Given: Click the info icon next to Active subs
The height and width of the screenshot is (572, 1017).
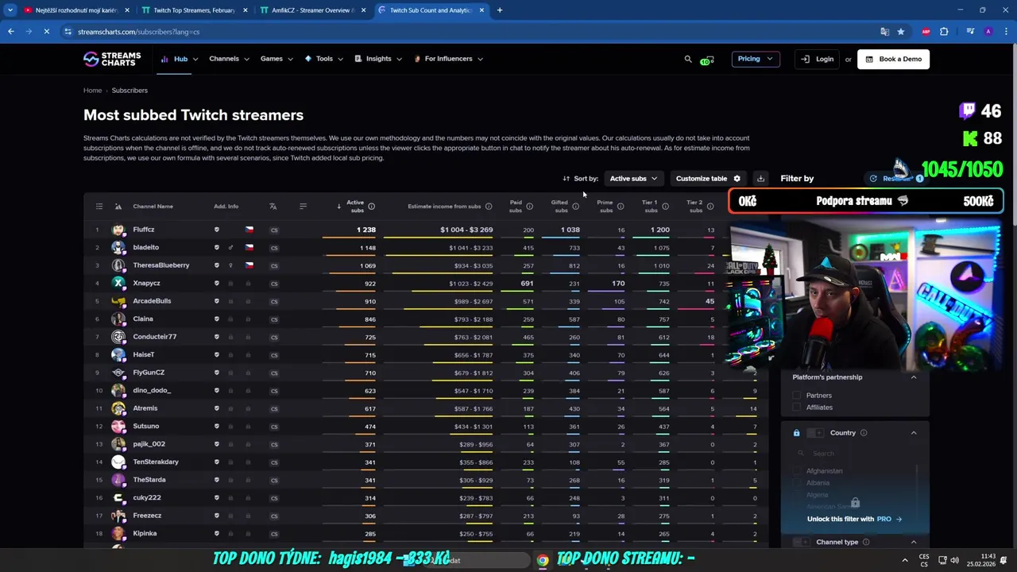Looking at the screenshot, I should pos(371,207).
